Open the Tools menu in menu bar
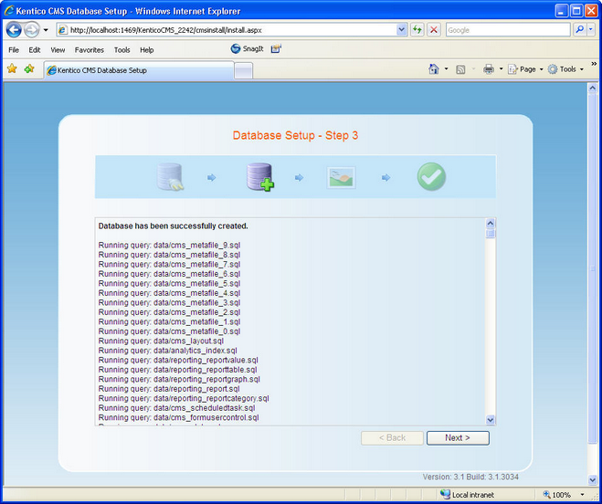 click(x=122, y=50)
